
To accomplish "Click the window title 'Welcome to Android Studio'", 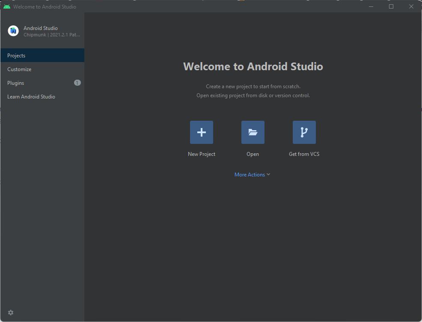I will tap(45, 7).
